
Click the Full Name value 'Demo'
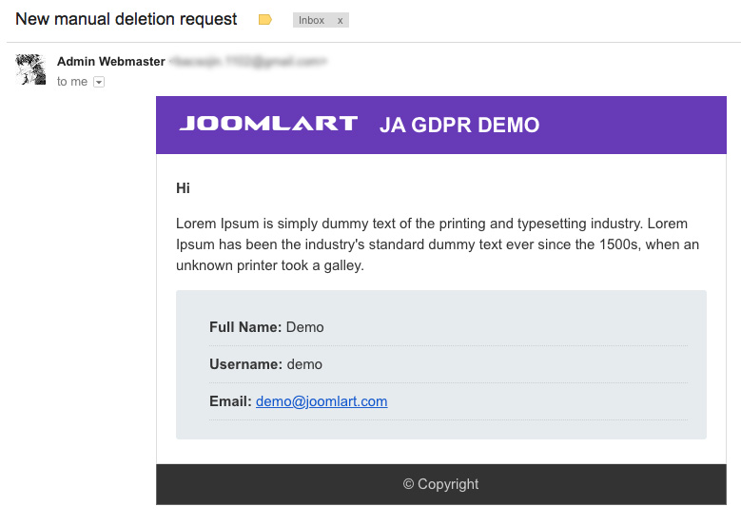305,327
